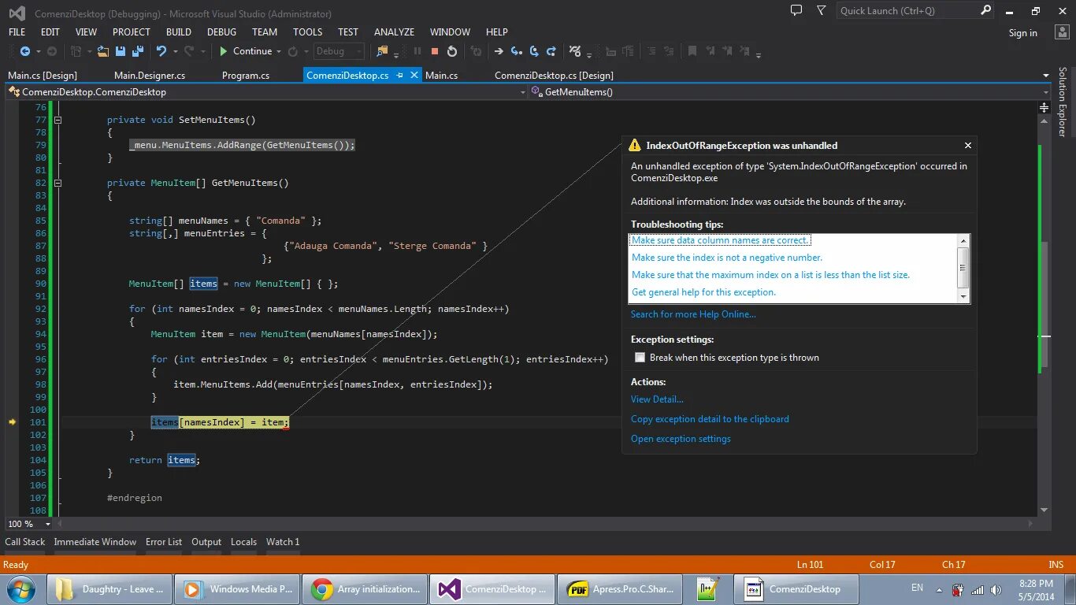
Task: Save the current file with disk icon
Action: 121,51
